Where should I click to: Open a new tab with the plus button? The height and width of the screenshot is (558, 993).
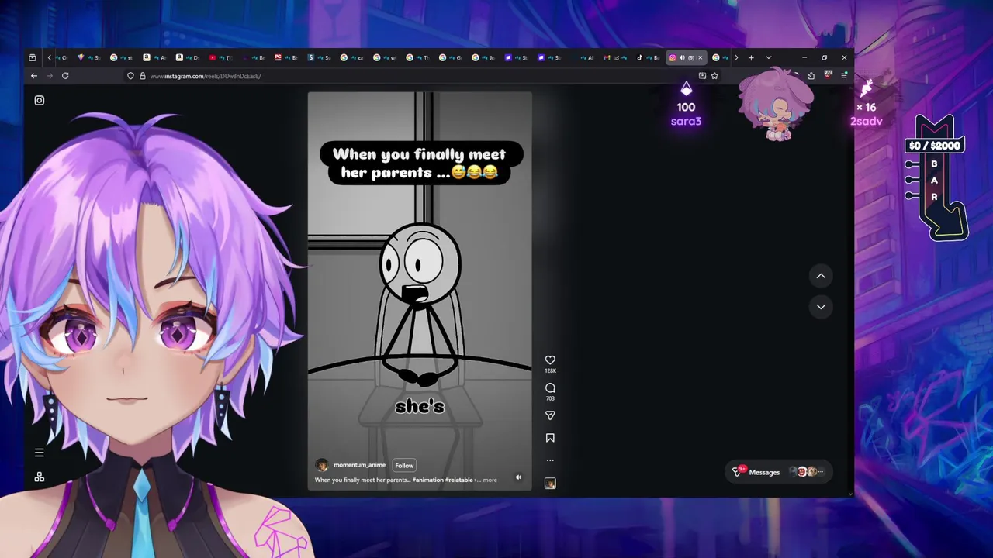click(751, 57)
